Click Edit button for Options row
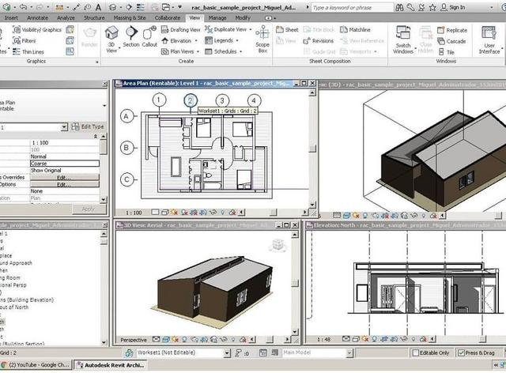 (64, 185)
